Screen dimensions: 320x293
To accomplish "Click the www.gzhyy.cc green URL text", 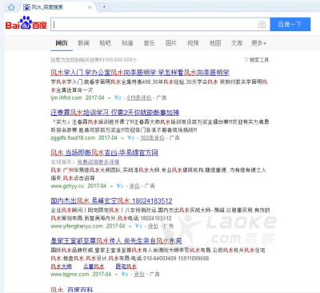I will tap(67, 186).
